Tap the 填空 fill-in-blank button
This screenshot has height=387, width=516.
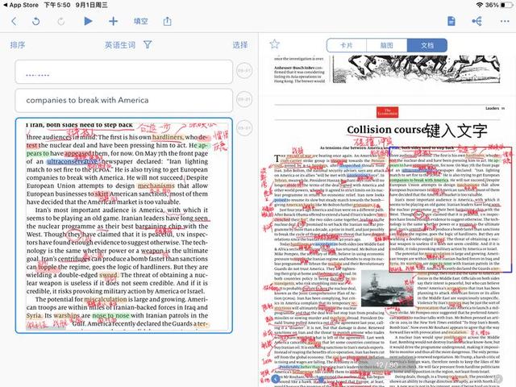tap(141, 22)
